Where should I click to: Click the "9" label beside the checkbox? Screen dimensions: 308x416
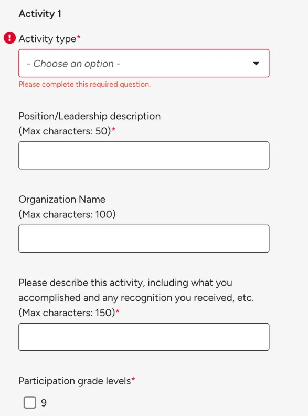[44, 403]
